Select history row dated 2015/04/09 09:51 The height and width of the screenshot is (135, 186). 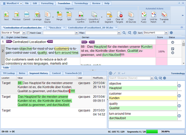[x=54, y=101]
